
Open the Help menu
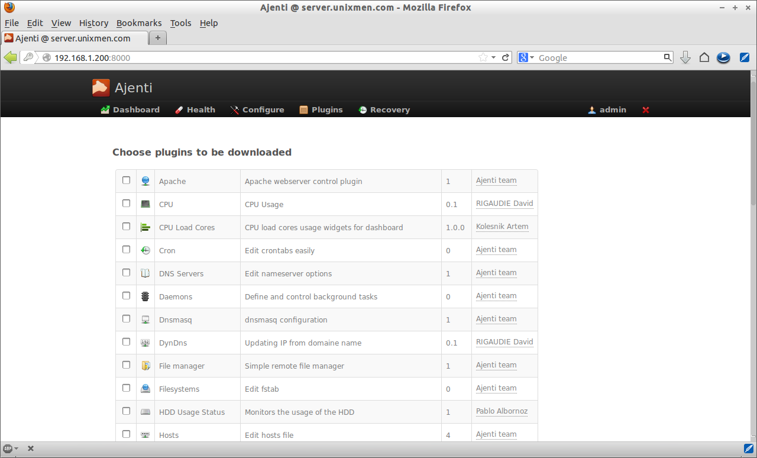coord(209,23)
